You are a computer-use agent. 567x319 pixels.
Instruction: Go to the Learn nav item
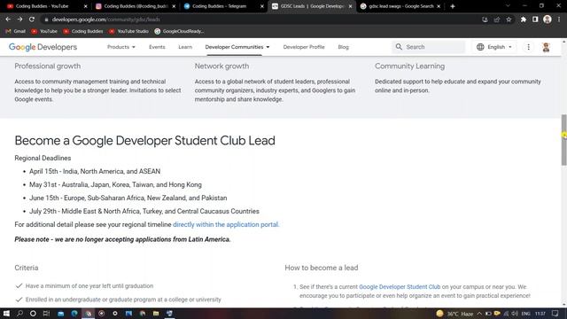tap(185, 47)
